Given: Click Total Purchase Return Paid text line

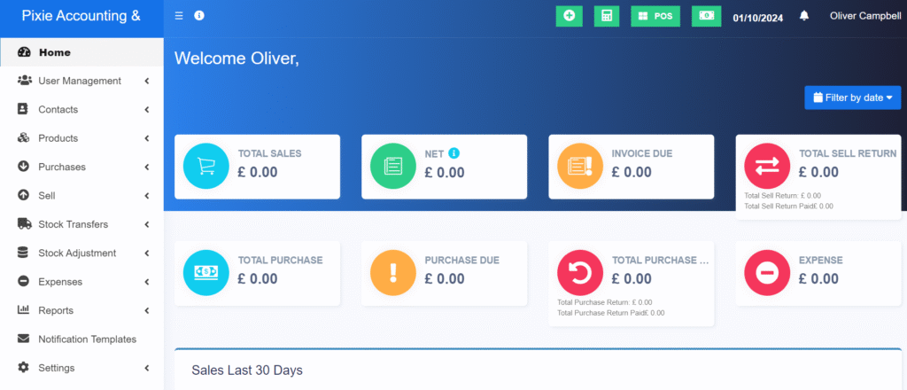Looking at the screenshot, I should click(611, 313).
